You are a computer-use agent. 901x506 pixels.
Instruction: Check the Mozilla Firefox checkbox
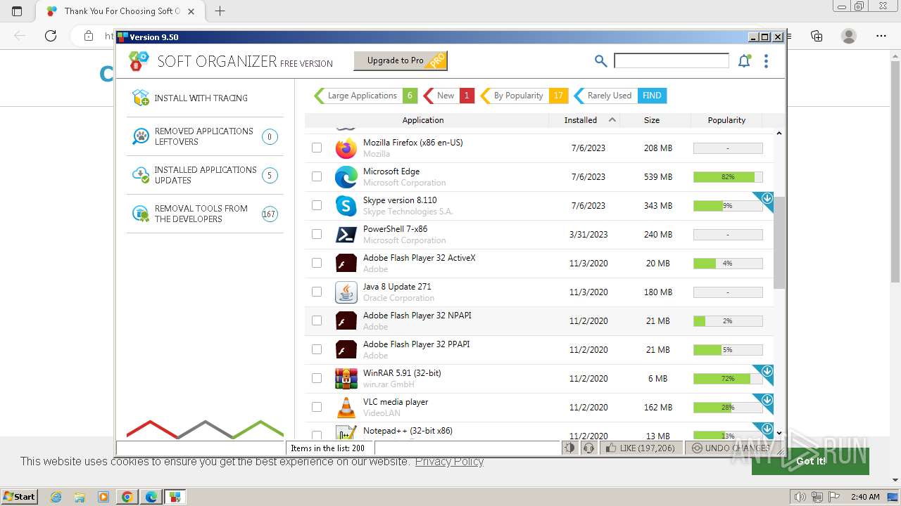point(317,148)
